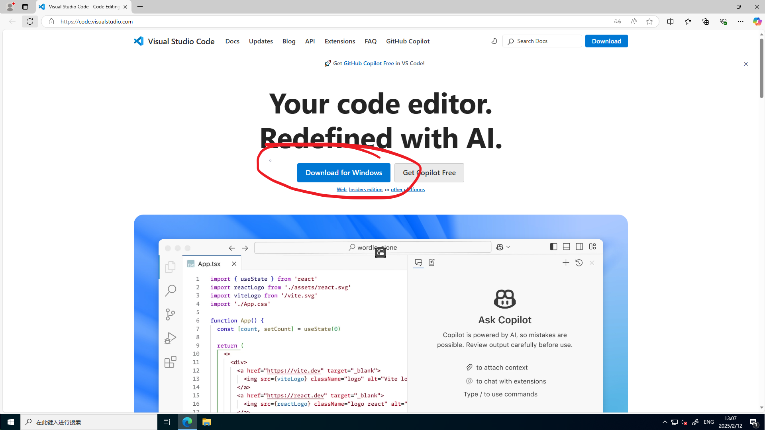
Task: Expand the editor layout options dropdown
Action: pyautogui.click(x=592, y=247)
